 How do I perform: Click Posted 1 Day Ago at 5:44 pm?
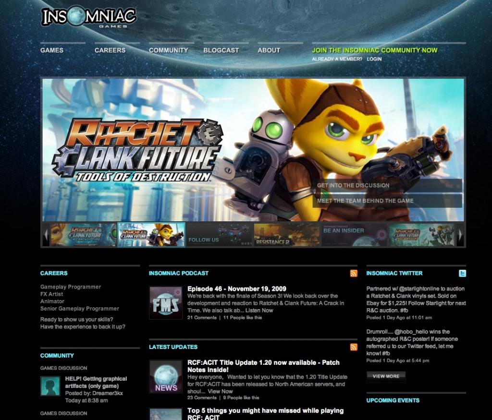click(398, 360)
